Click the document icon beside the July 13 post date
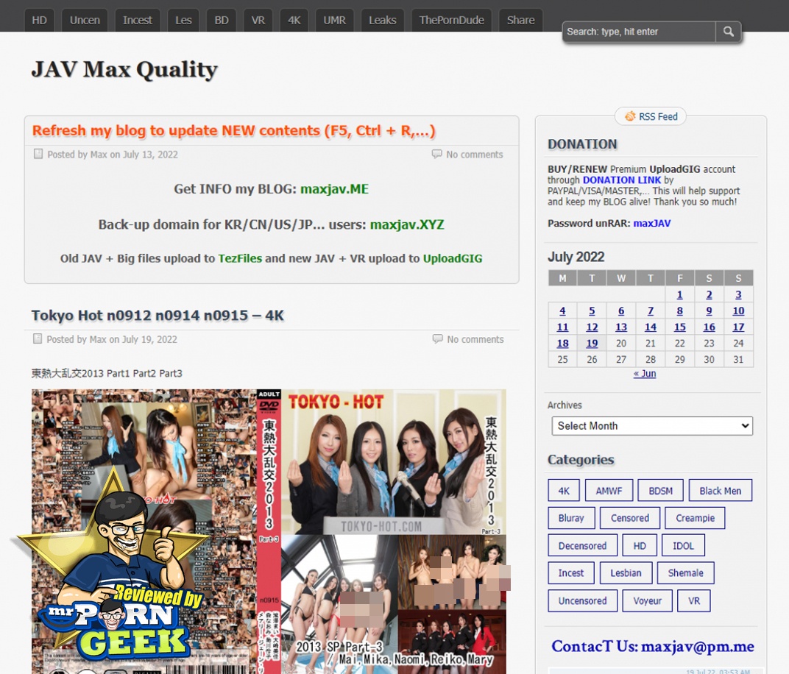The image size is (789, 674). pyautogui.click(x=38, y=155)
